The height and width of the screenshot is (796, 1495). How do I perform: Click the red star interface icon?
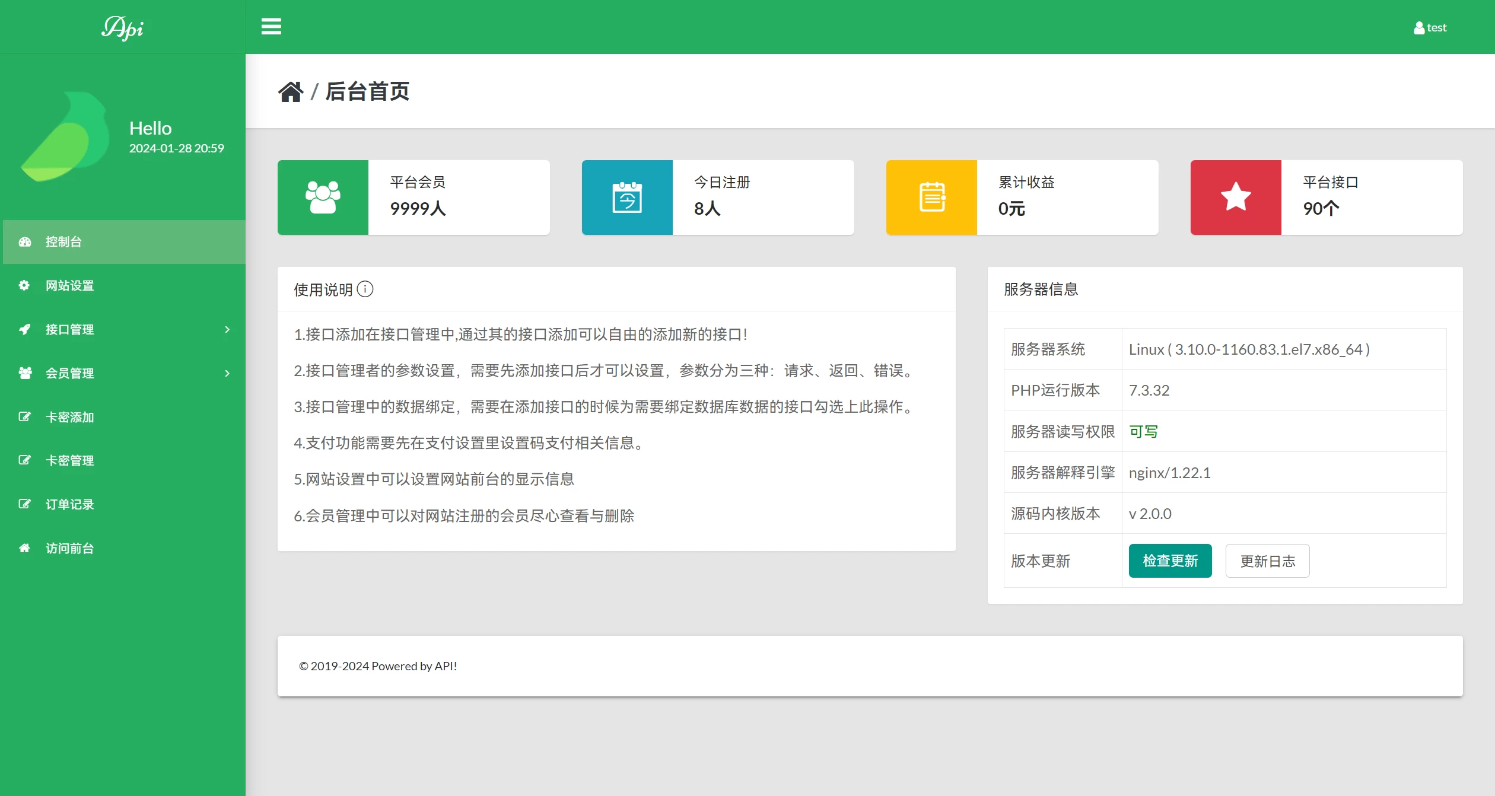(1236, 198)
